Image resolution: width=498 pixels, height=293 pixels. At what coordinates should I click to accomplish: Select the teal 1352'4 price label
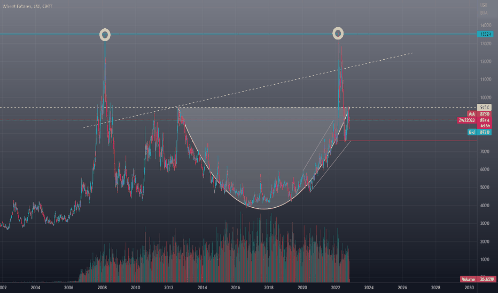pyautogui.click(x=485, y=34)
